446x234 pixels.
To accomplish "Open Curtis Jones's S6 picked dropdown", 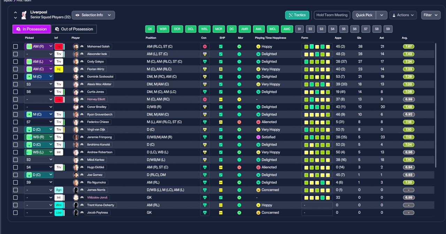I will tap(38, 92).
